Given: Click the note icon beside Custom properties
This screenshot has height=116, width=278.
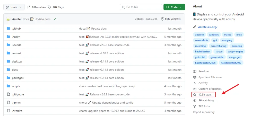Looking at the screenshot, I should pyautogui.click(x=195, y=89).
